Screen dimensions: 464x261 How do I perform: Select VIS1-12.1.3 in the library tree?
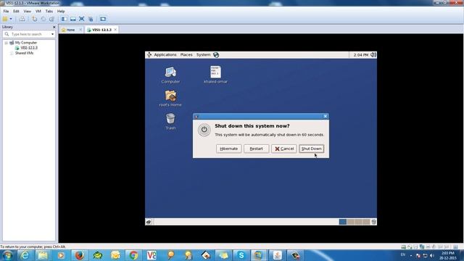pyautogui.click(x=29, y=48)
